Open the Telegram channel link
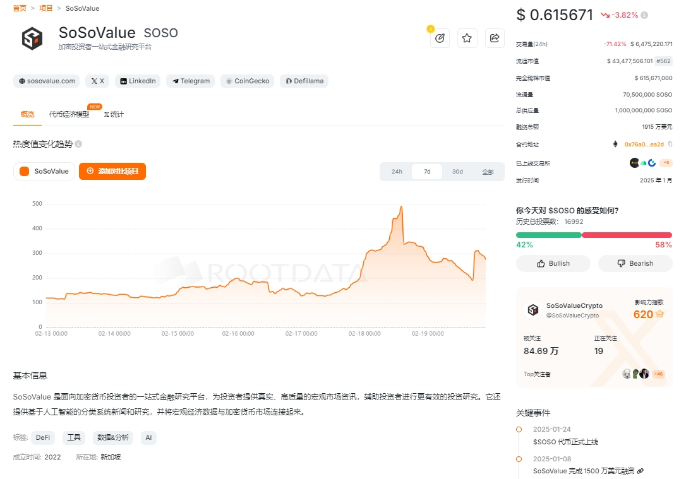Screen dimensions: 698x479 [x=191, y=81]
